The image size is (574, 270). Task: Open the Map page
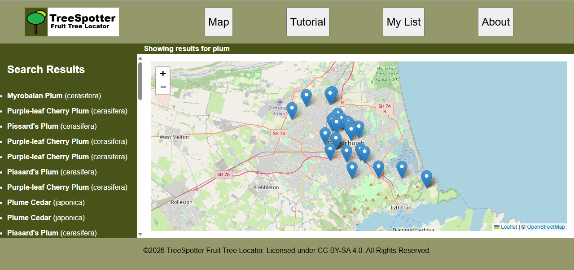pyautogui.click(x=219, y=22)
